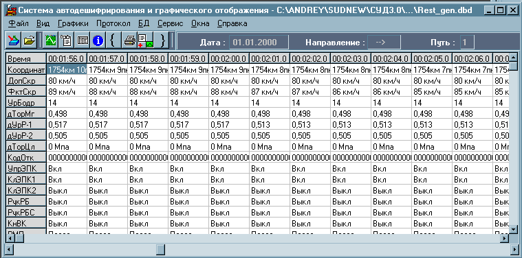Screen dimensions: 522x258
Task: Select the дУрР-1 row header
Action: point(26,124)
